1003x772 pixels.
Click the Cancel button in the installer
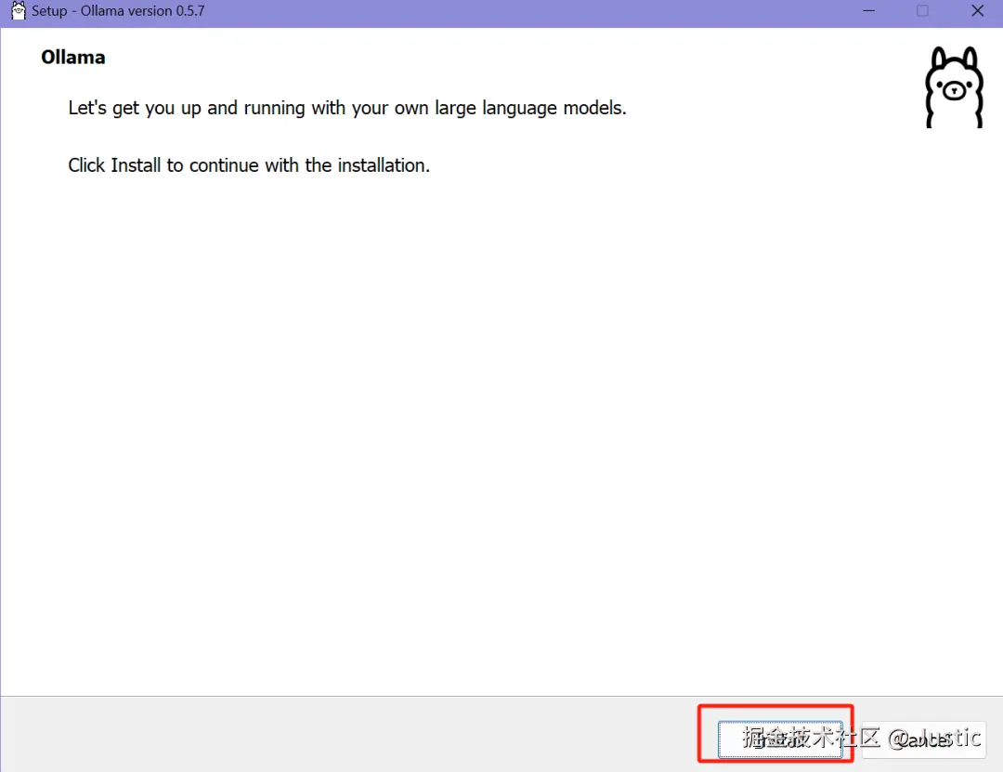(x=923, y=739)
